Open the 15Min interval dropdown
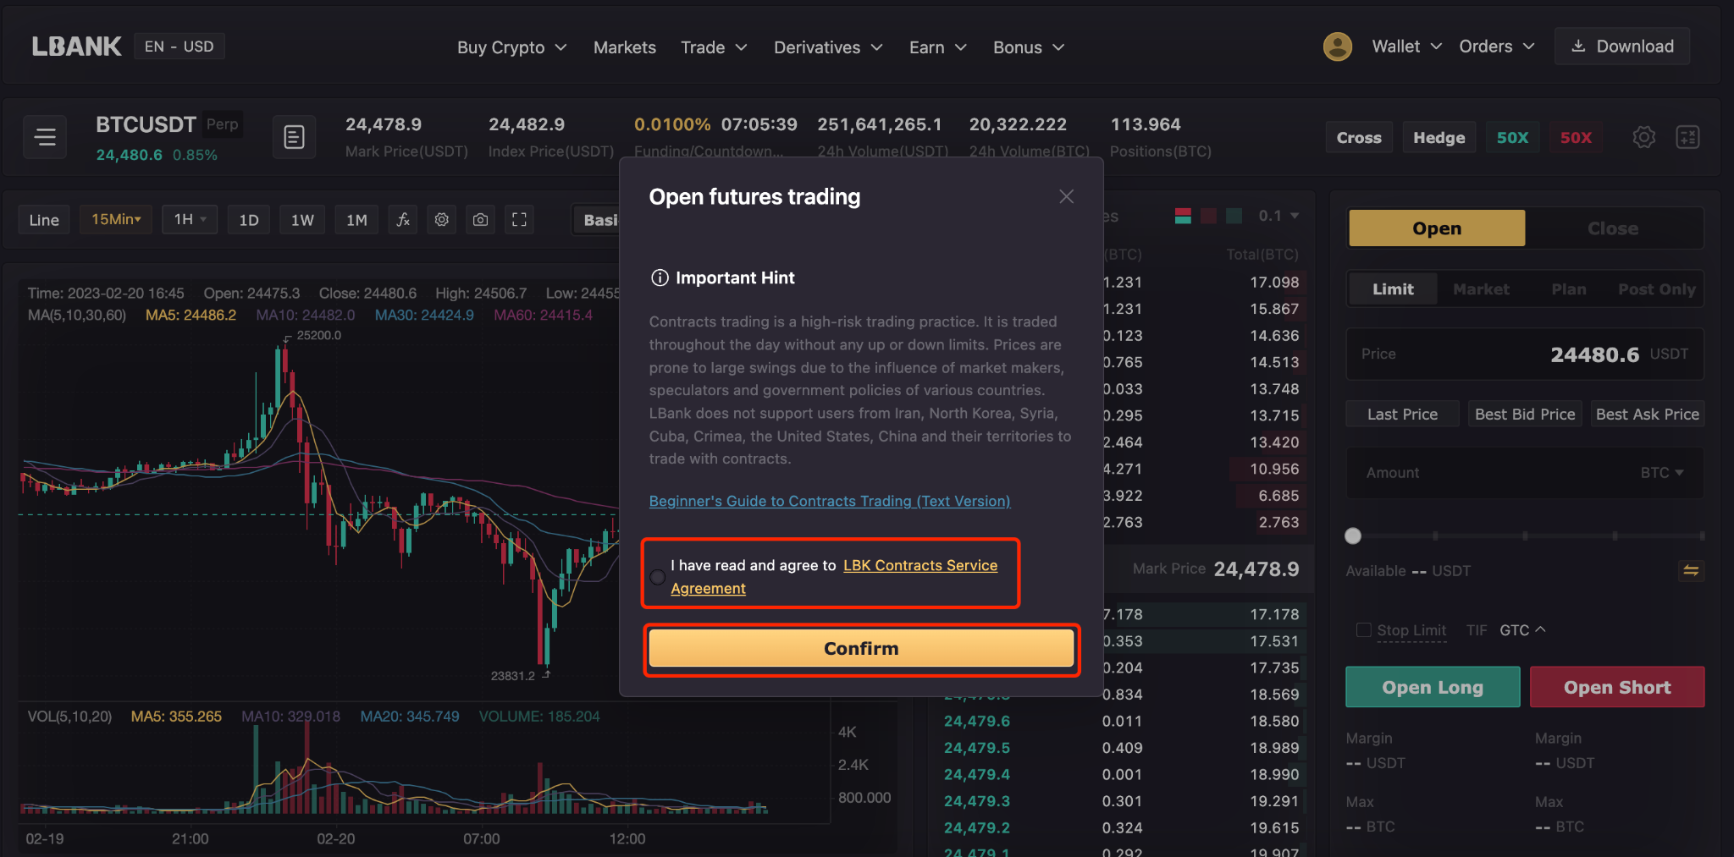1734x857 pixels. pyautogui.click(x=116, y=220)
